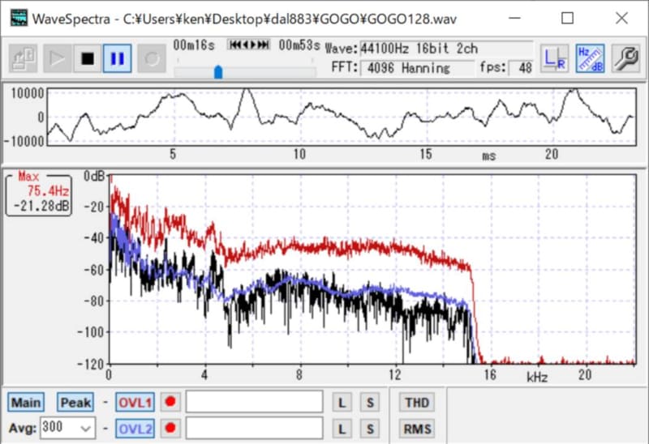The width and height of the screenshot is (649, 444).
Task: Stop playback with the black square button
Action: click(88, 58)
